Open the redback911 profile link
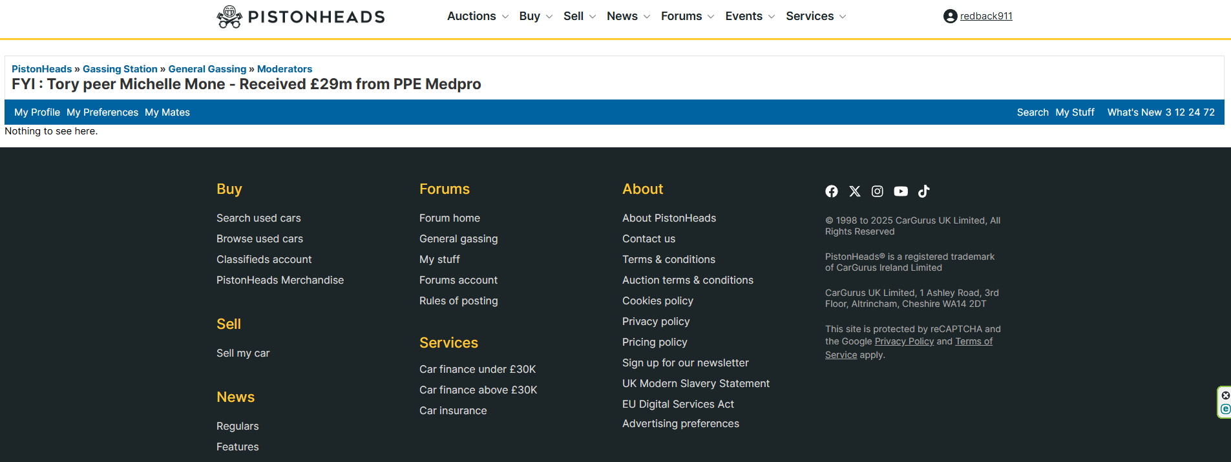This screenshot has height=462, width=1231. pyautogui.click(x=986, y=16)
